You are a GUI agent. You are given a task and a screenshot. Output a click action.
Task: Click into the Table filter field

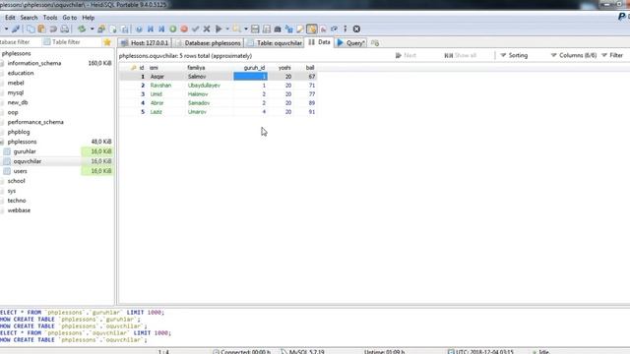click(x=71, y=42)
